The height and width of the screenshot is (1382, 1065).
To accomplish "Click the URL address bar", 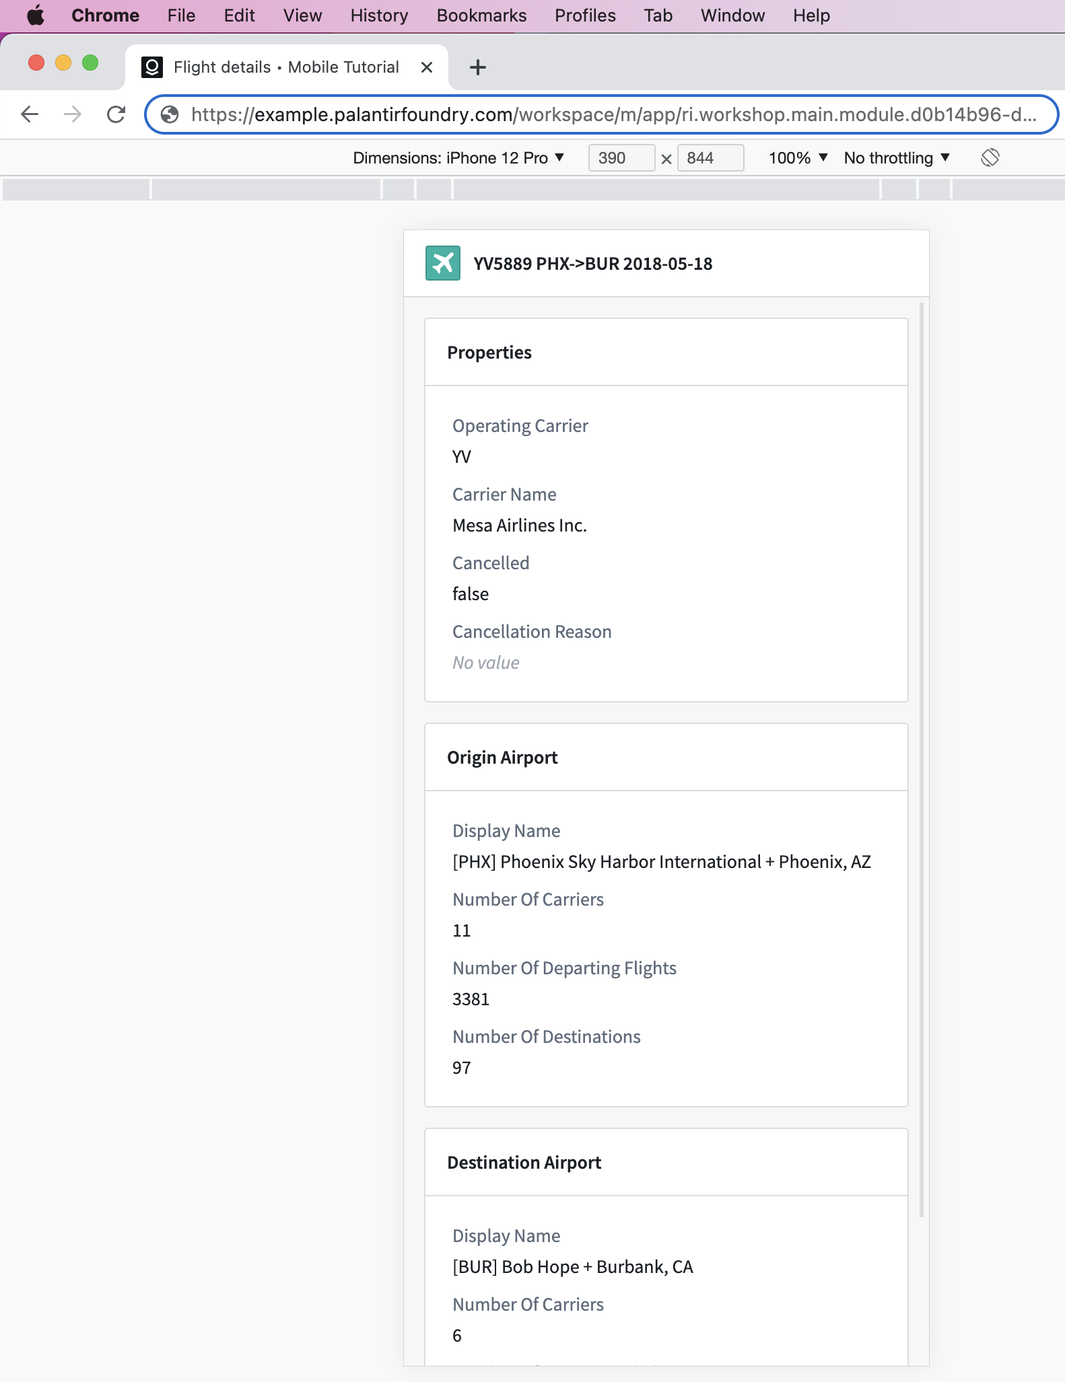I will coord(602,114).
